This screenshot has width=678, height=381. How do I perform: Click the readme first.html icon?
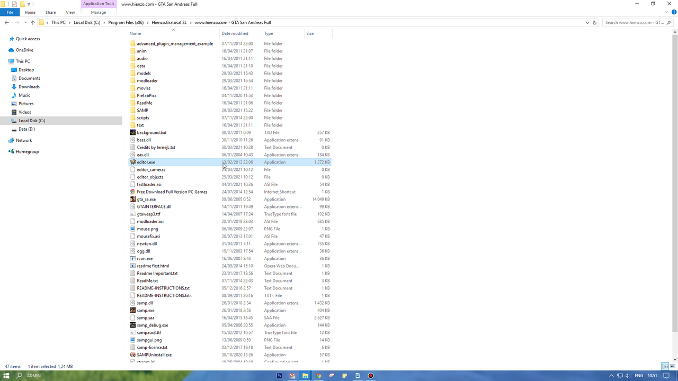pos(133,266)
